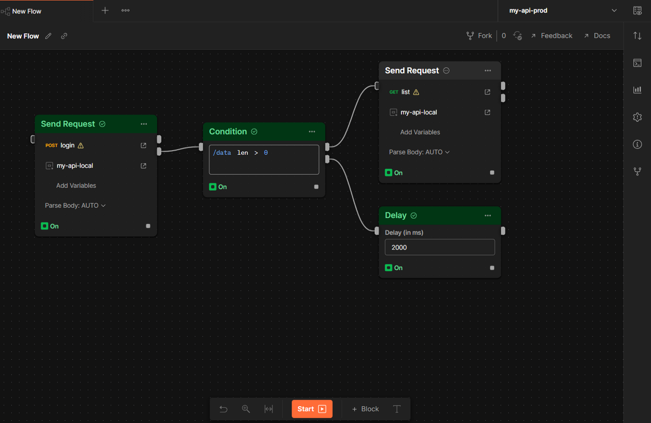
Task: Open data flow arrows sidebar icon
Action: click(x=638, y=36)
